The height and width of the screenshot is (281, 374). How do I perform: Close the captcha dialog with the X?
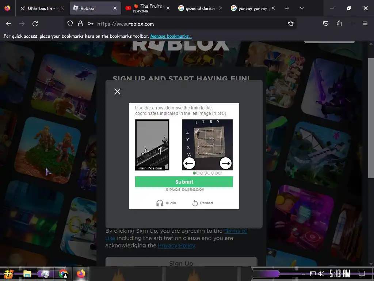pyautogui.click(x=117, y=91)
